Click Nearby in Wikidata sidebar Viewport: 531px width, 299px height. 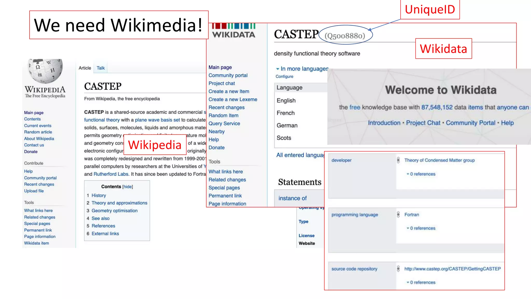coord(216,132)
